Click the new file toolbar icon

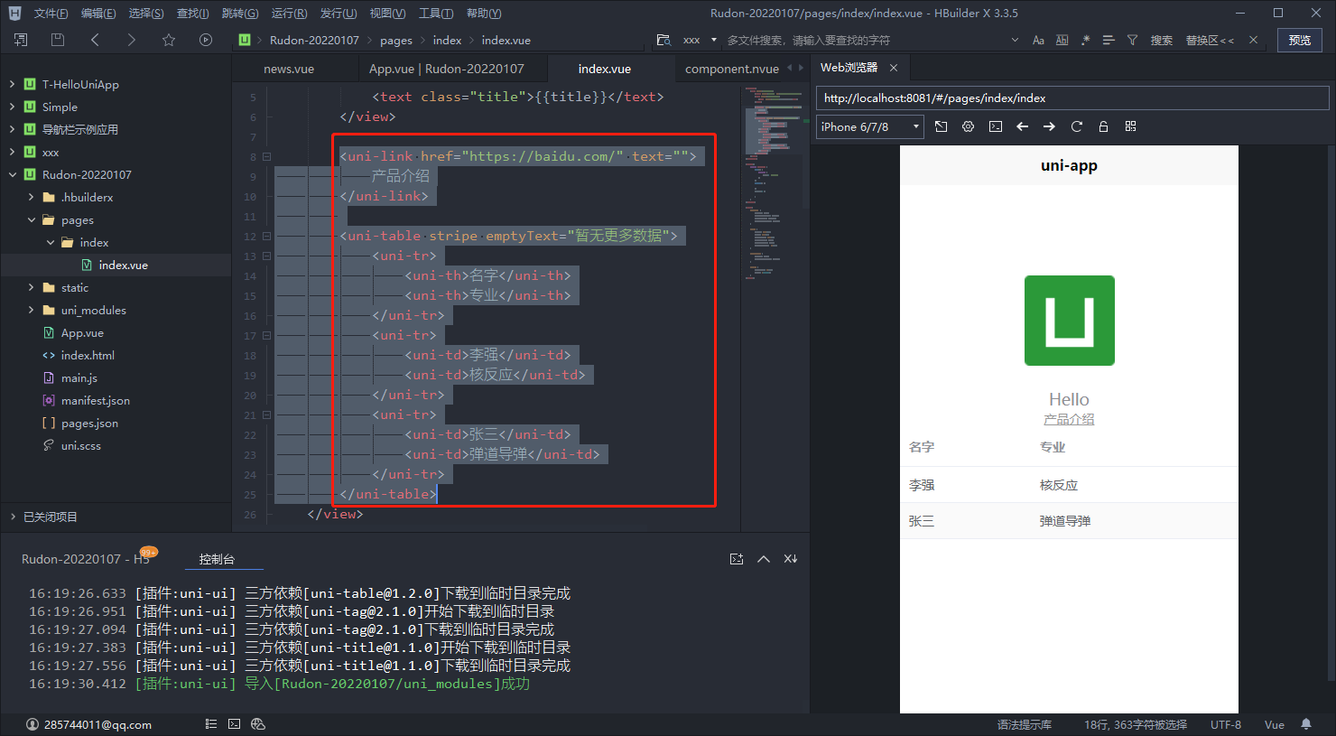click(21, 40)
